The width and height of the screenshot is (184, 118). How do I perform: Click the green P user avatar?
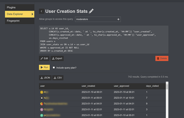click(42, 115)
